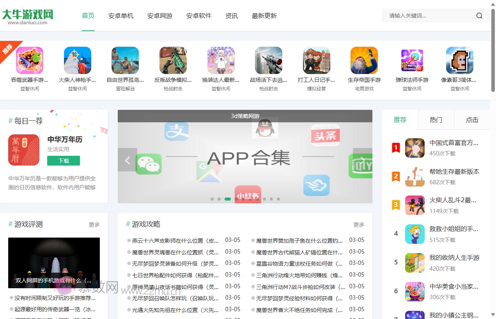The height and width of the screenshot is (319, 496).
Task: Open the 生存帝国手游 game icon
Action: [x=364, y=60]
